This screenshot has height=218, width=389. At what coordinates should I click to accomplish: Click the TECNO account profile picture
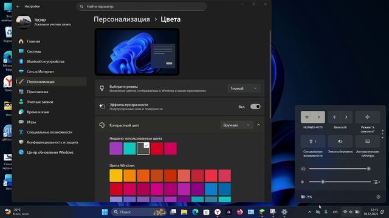(x=23, y=22)
